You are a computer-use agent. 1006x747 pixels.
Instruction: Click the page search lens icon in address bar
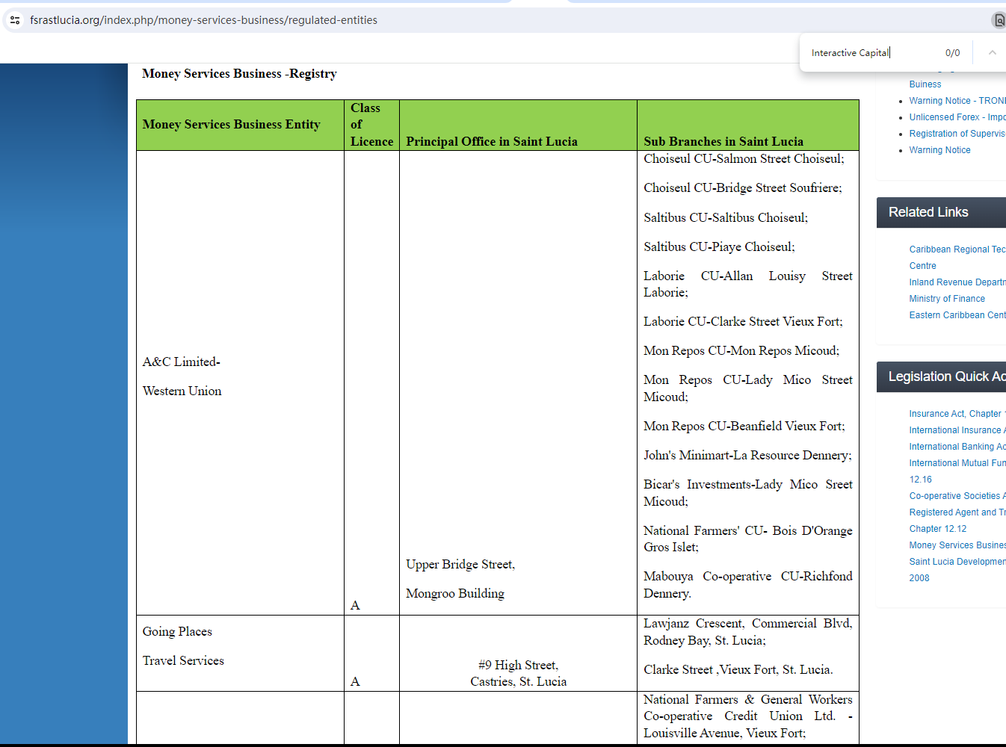click(x=999, y=20)
